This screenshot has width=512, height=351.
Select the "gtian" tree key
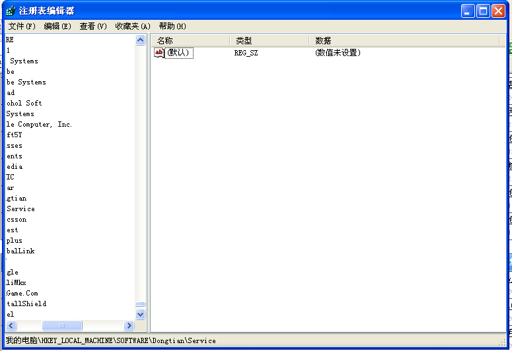[x=17, y=199]
